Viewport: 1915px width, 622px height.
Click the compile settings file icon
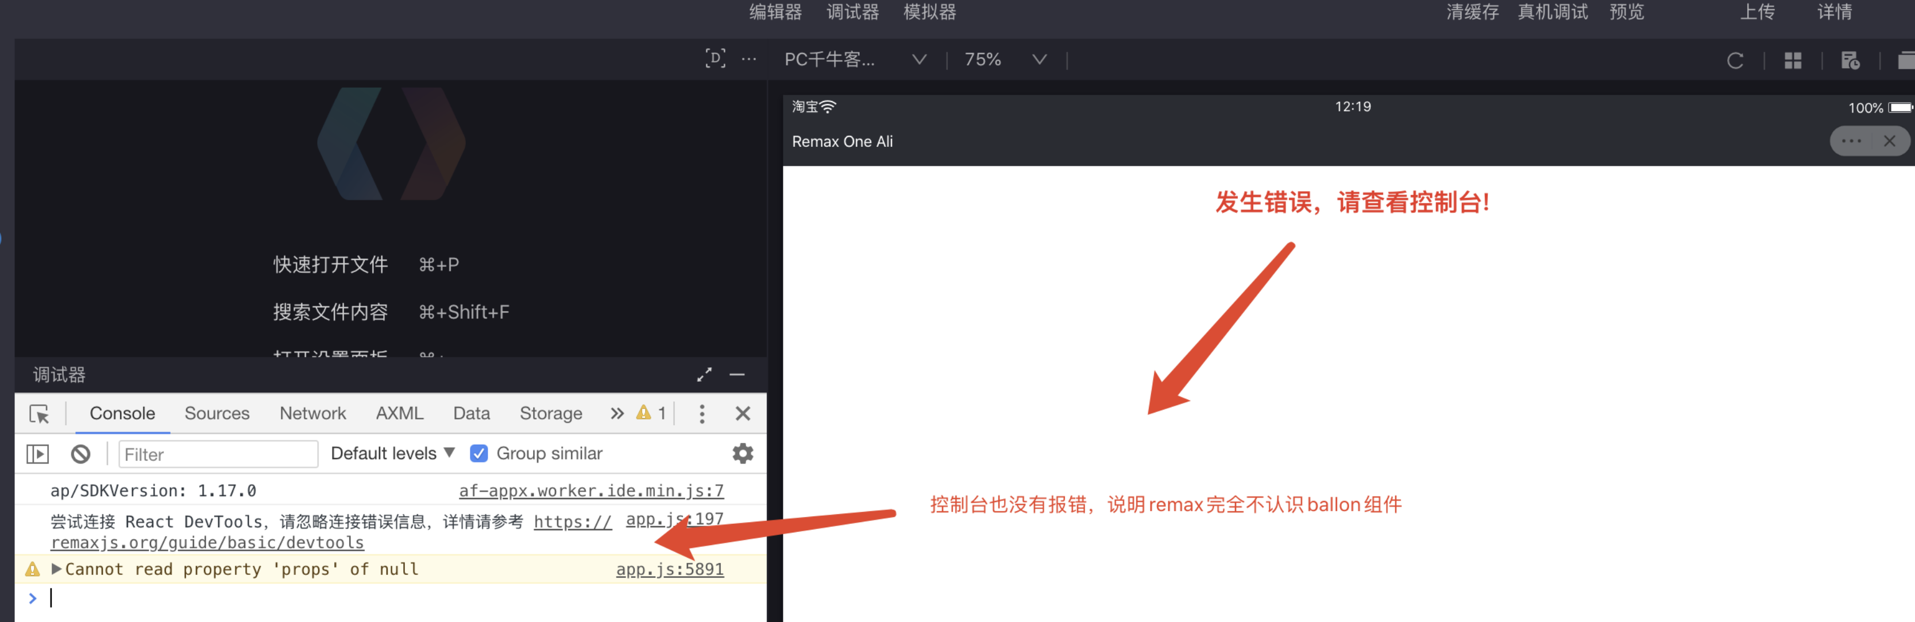(x=1850, y=60)
